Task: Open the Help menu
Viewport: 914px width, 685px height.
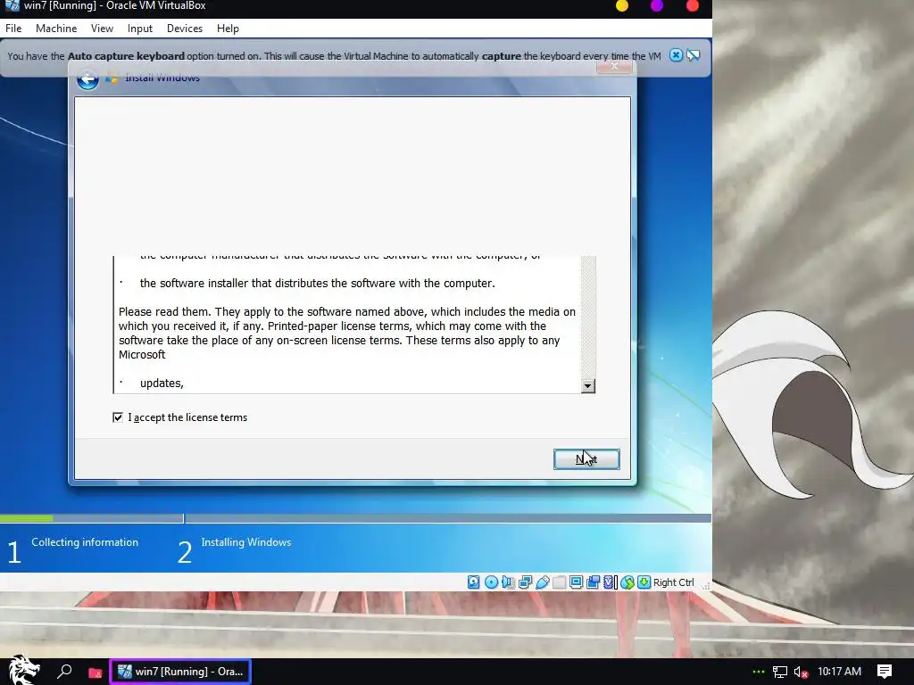Action: click(228, 28)
